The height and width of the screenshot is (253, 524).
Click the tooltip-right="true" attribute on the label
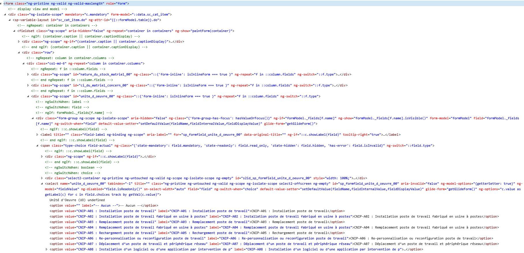362,135
